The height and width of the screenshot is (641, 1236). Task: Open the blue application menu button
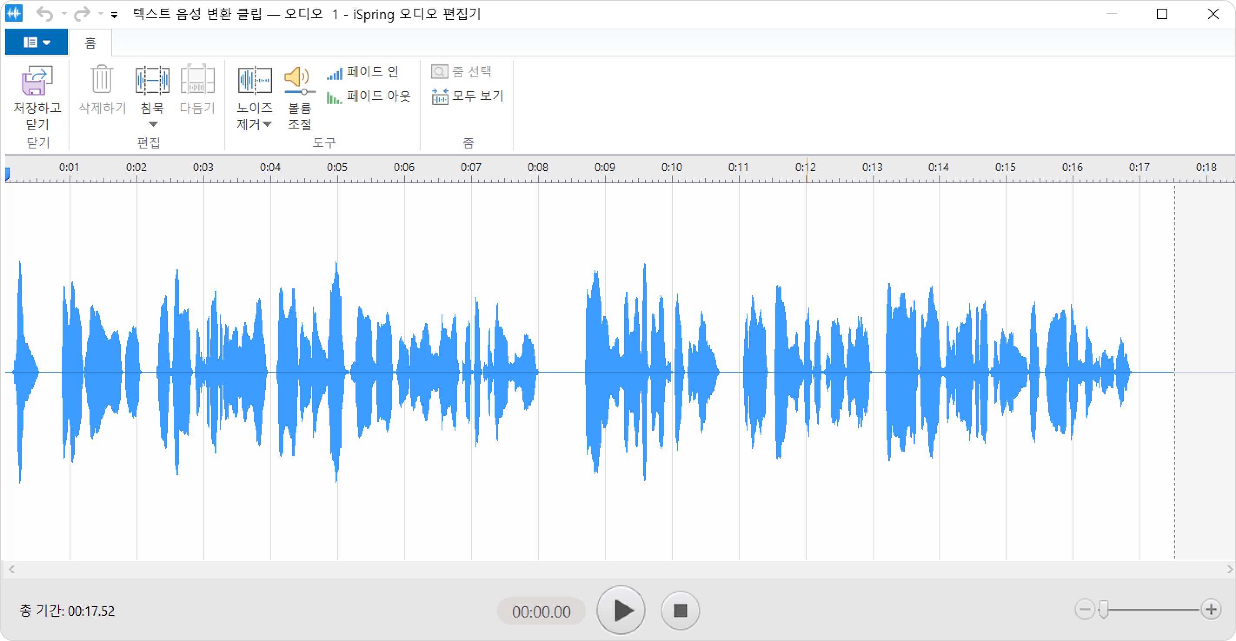[x=37, y=42]
